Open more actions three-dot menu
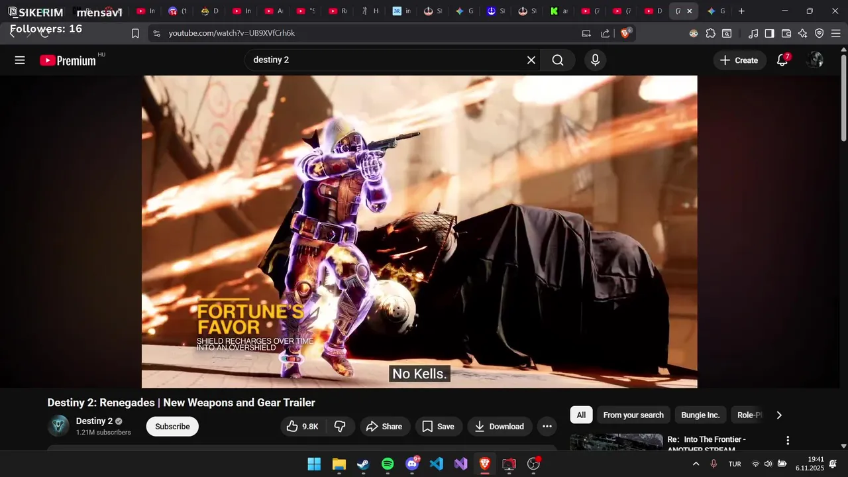The width and height of the screenshot is (848, 477). coord(547,427)
